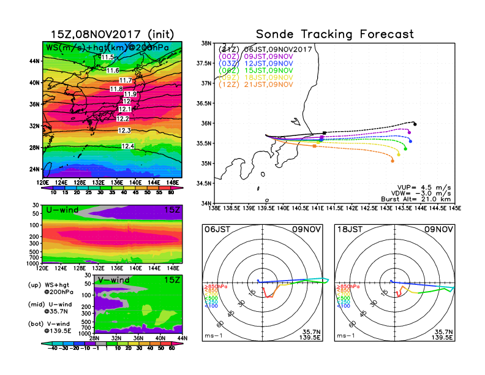485x375 pixels.
Task: Select the yellow (09Z) 18JST legend entry
Action: pyautogui.click(x=255, y=78)
